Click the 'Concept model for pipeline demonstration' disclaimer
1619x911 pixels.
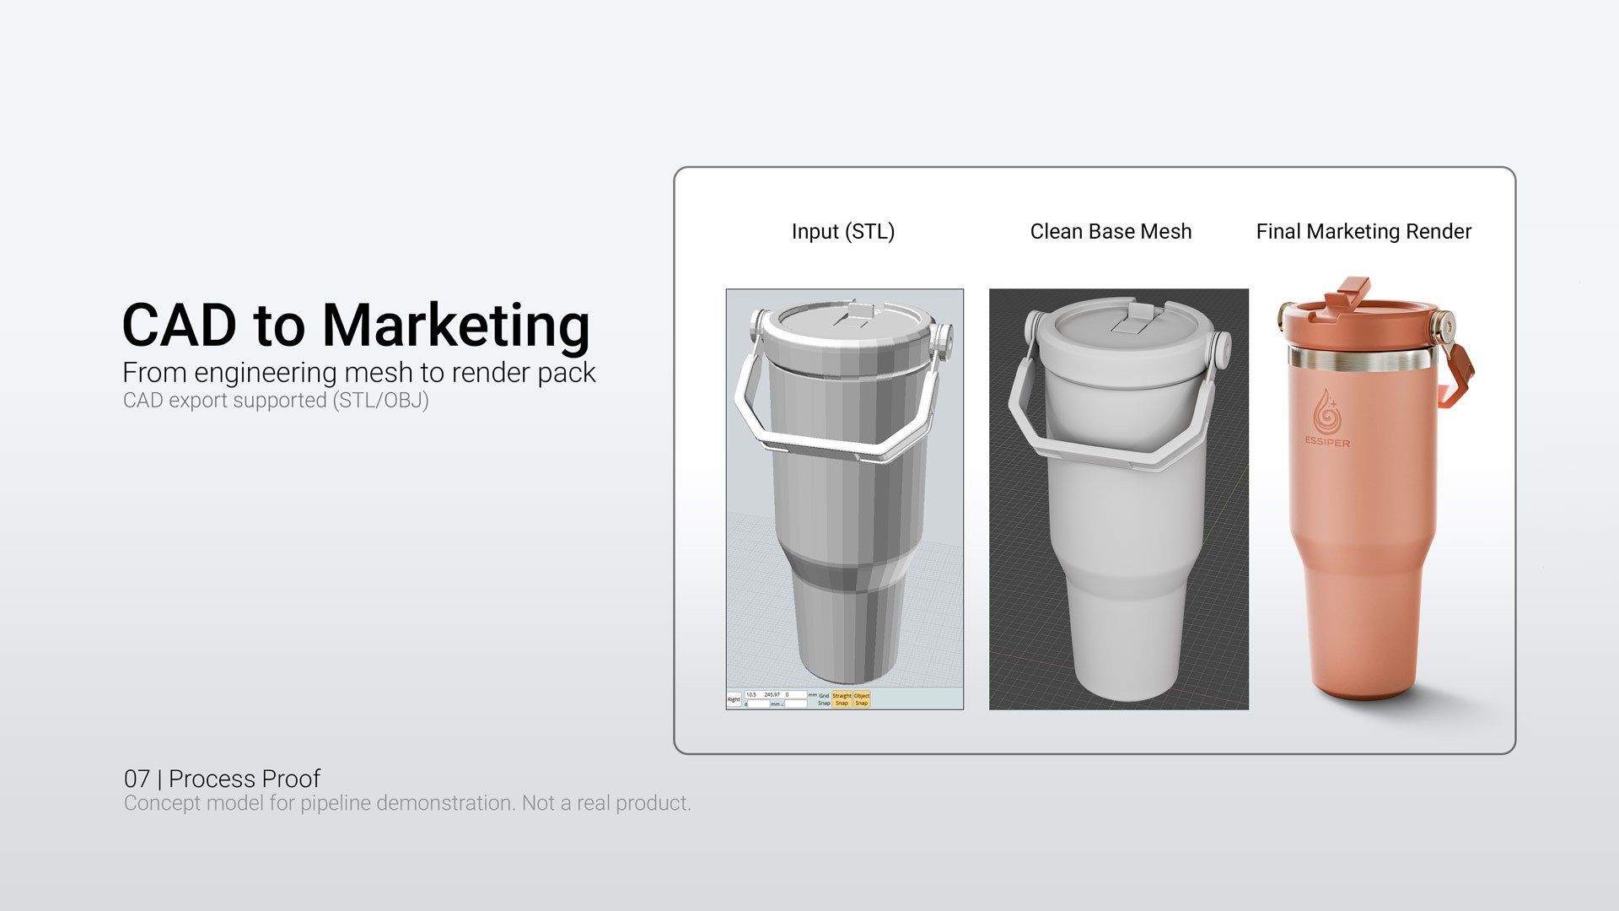pyautogui.click(x=407, y=803)
